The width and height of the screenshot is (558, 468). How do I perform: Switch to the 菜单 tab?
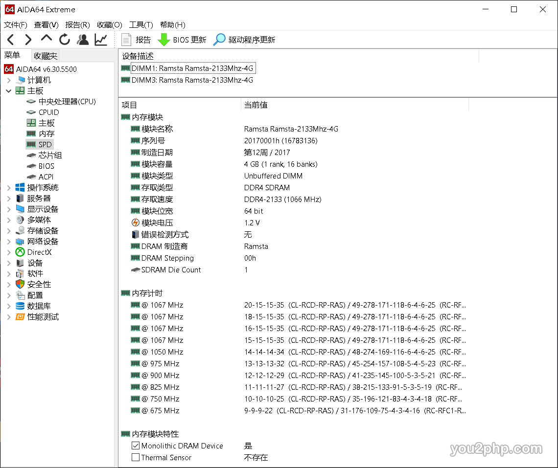pos(12,55)
